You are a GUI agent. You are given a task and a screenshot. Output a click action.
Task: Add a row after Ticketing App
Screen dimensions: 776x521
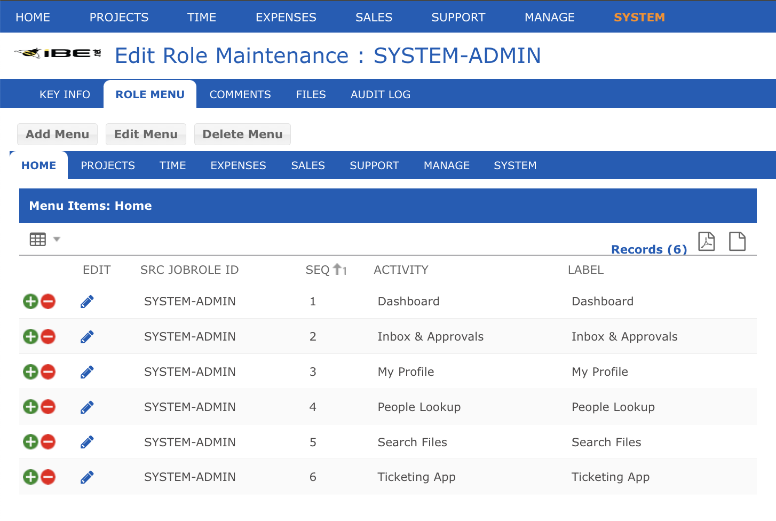(31, 477)
